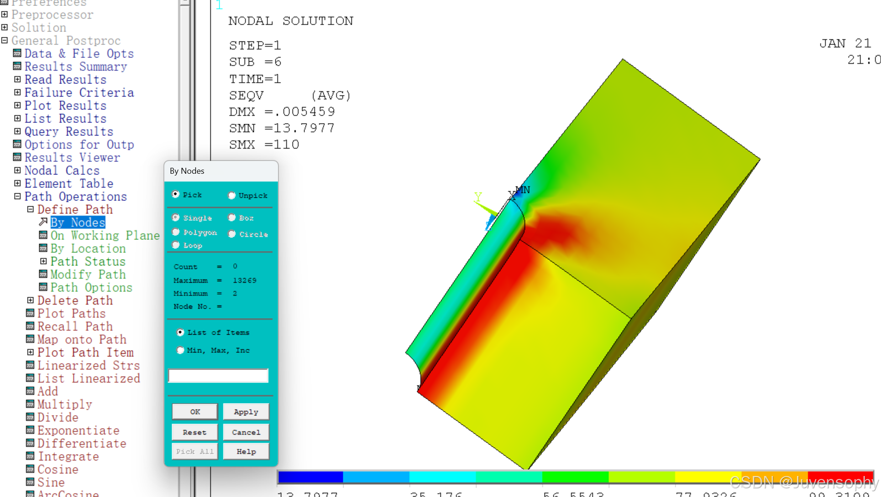881x497 pixels.
Task: Click the Path Options dialog icon
Action: point(43,287)
